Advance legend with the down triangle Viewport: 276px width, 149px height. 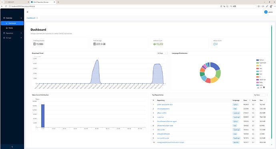coord(264,88)
